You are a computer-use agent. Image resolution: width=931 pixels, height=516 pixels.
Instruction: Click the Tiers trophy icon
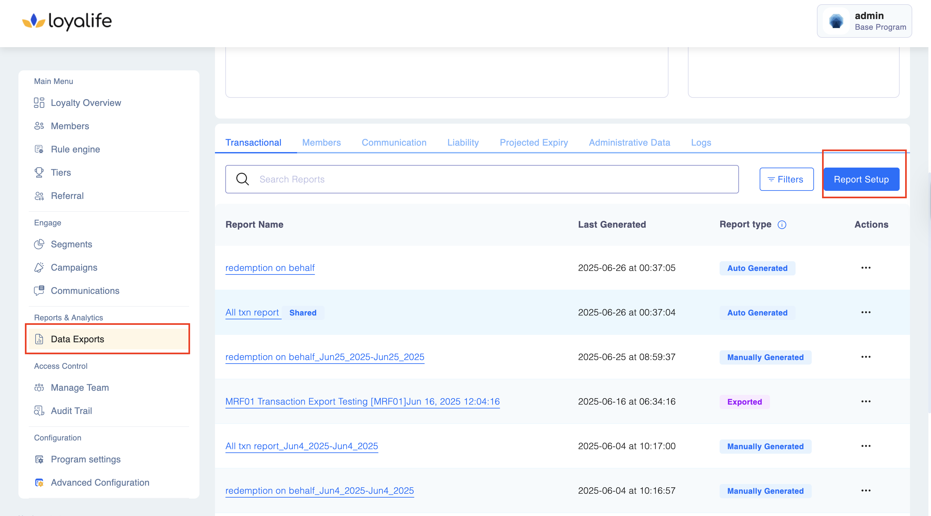(x=39, y=173)
